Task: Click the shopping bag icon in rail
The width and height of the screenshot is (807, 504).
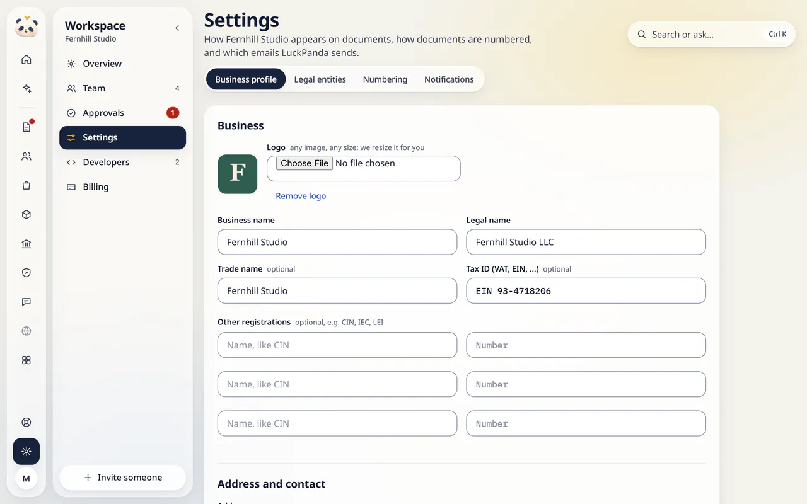Action: tap(26, 185)
